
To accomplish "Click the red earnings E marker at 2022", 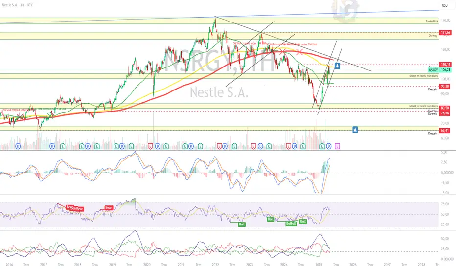I will tap(219, 146).
